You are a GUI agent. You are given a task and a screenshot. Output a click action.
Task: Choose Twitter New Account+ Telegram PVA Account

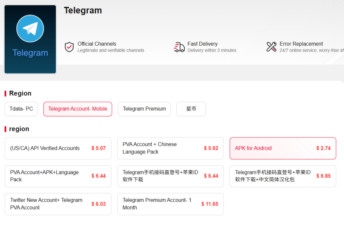pos(58,204)
